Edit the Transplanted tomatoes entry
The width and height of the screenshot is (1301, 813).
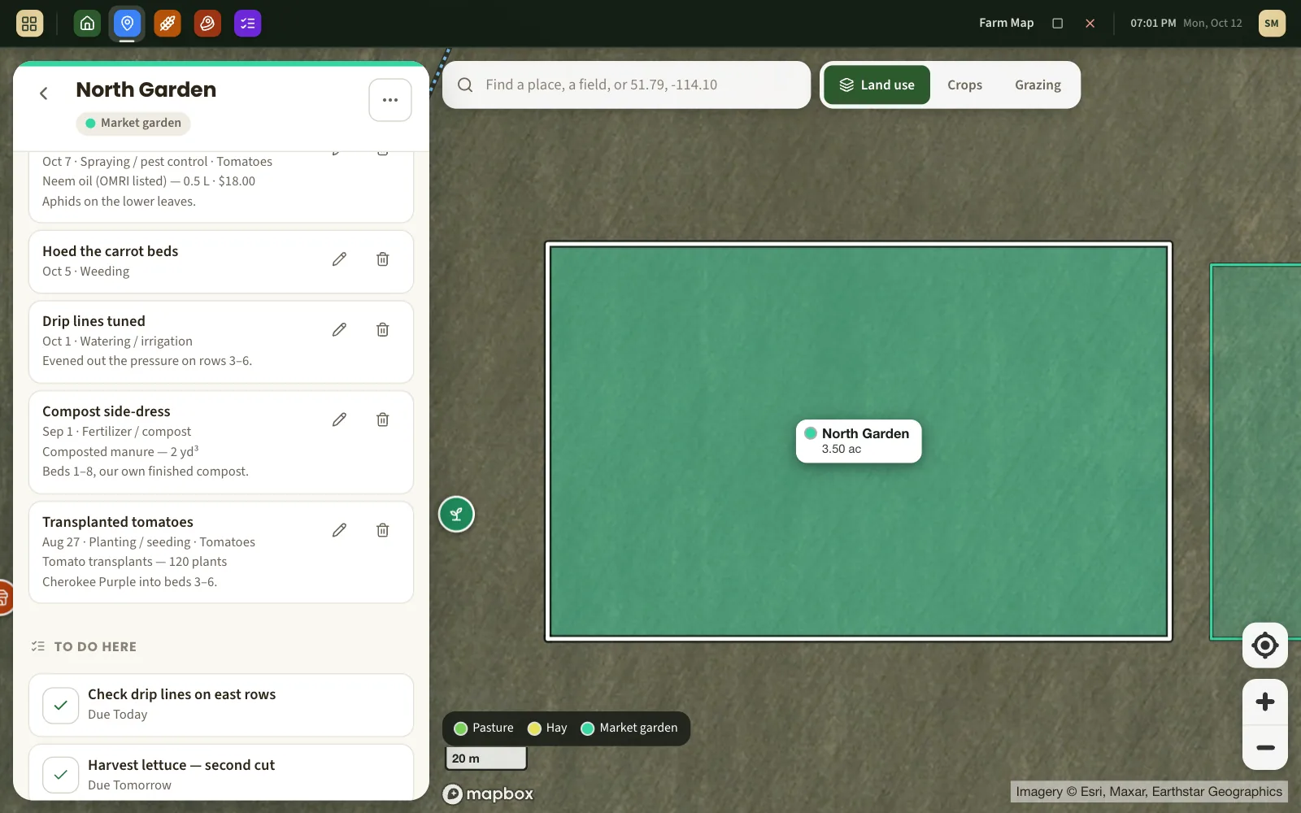[339, 530]
